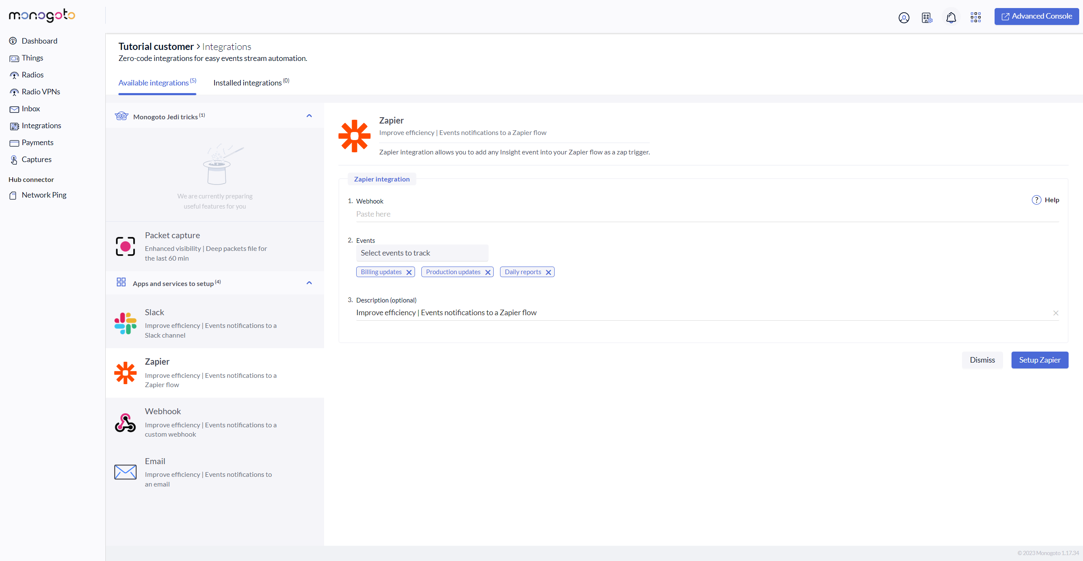The width and height of the screenshot is (1083, 561).
Task: Collapse Apps and services to setup
Action: 309,283
